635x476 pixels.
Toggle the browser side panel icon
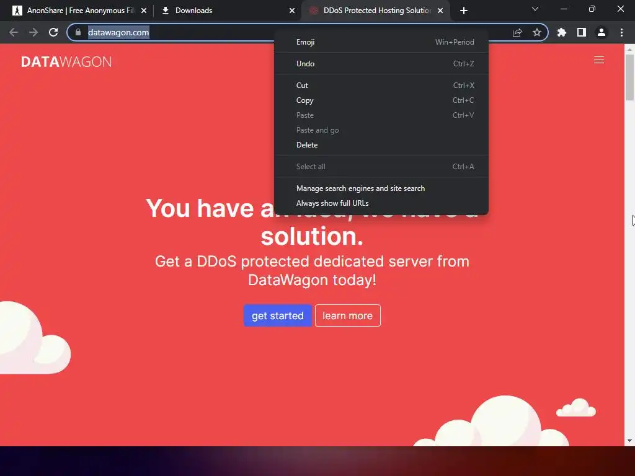coord(582,32)
